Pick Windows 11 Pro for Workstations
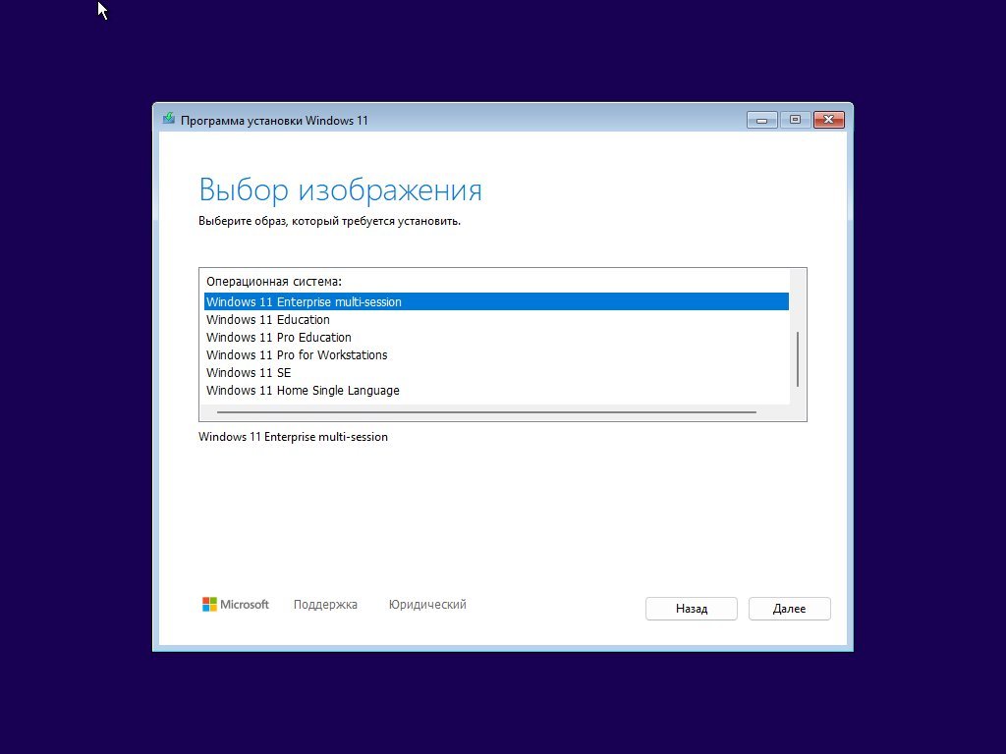This screenshot has width=1006, height=754. [496, 354]
